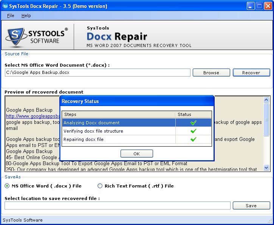Click the preview scrollbar up arrow
Image resolution: width=274 pixels, height=225 pixels.
(x=266, y=100)
